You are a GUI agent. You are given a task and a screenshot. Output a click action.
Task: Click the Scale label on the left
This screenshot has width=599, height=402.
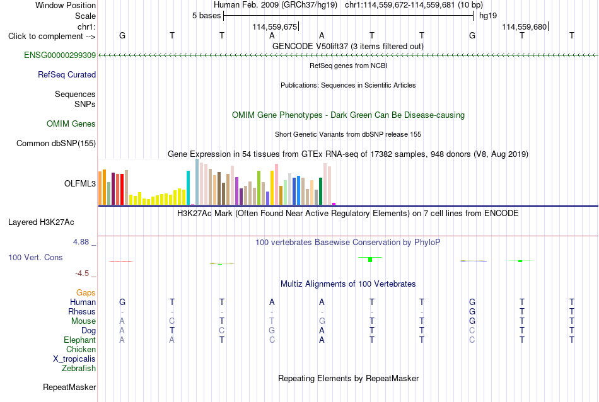[85, 16]
